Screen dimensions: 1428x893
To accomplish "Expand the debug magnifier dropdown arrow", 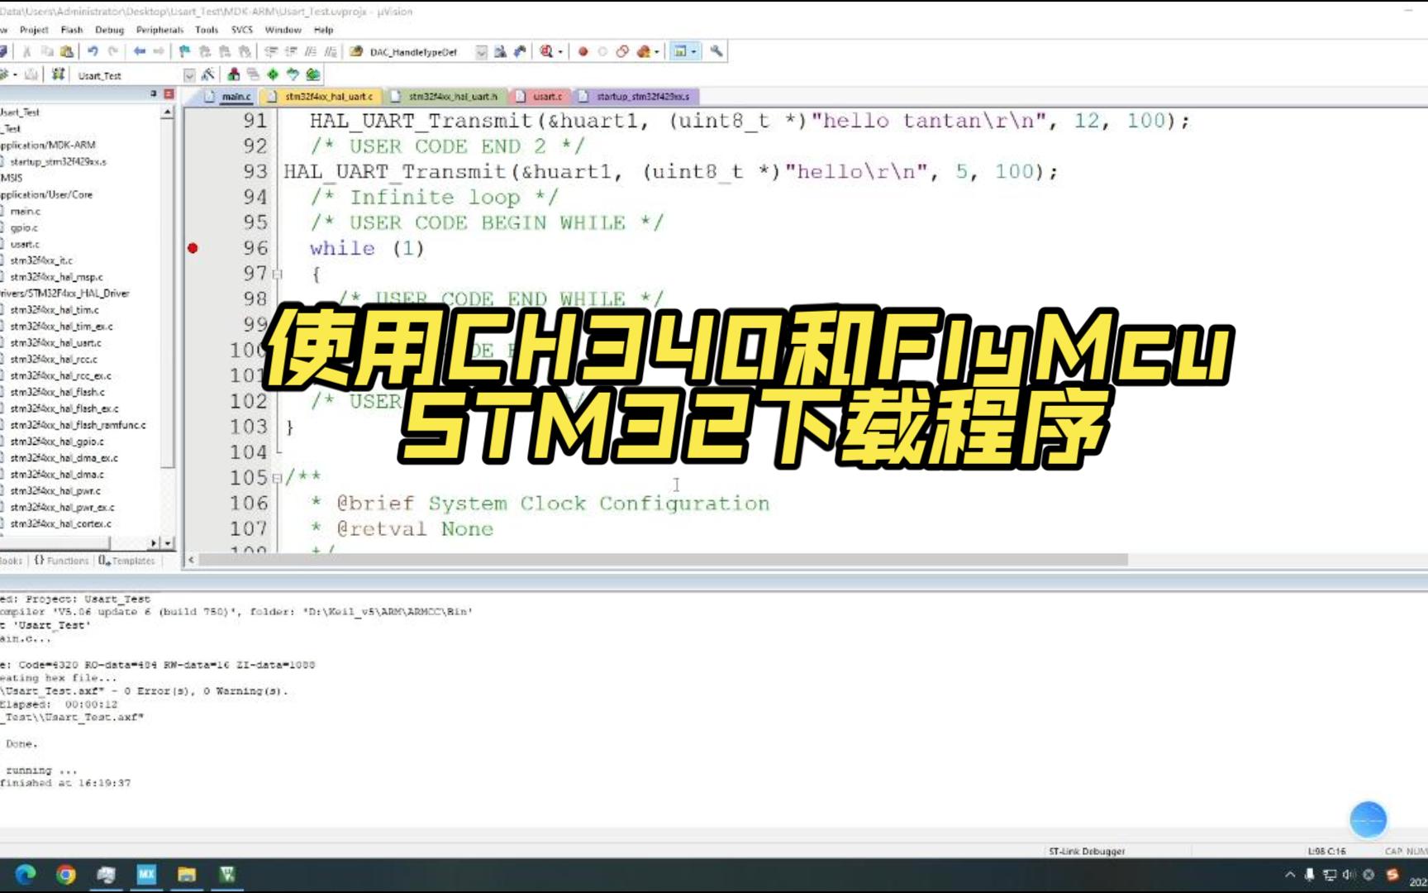I will pos(560,52).
